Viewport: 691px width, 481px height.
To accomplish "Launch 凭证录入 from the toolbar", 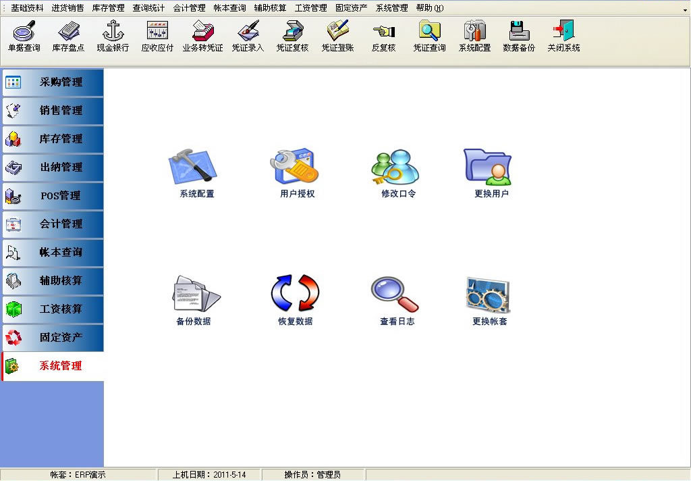I will point(248,36).
